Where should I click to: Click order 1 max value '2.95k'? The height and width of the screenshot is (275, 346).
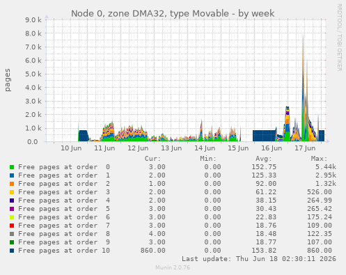coord(326,175)
